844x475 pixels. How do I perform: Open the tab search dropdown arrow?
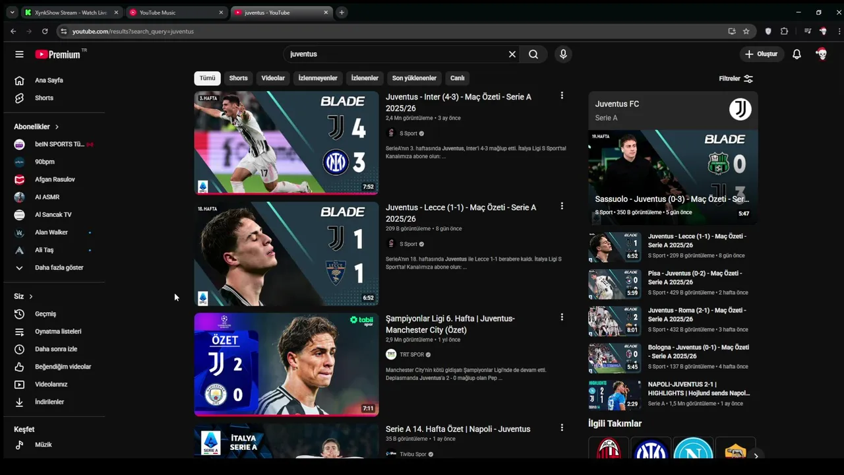tap(12, 13)
